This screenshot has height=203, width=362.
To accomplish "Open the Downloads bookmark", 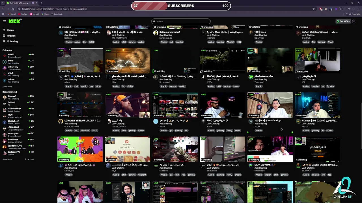I will point(57,14).
